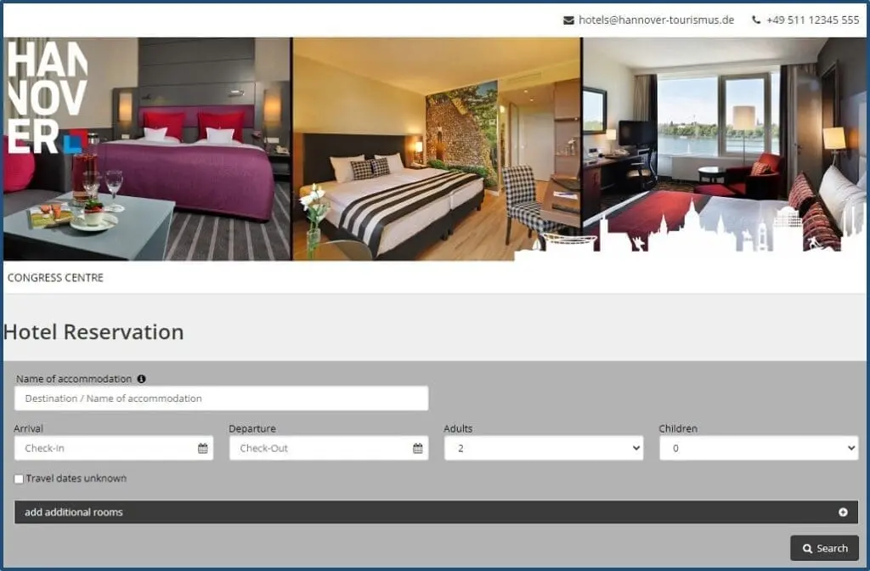The image size is (870, 571).
Task: Click plus icon on additional rooms bar
Action: (x=843, y=512)
